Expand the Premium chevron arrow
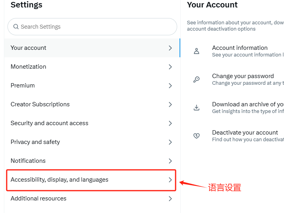This screenshot has width=284, height=213. click(170, 86)
